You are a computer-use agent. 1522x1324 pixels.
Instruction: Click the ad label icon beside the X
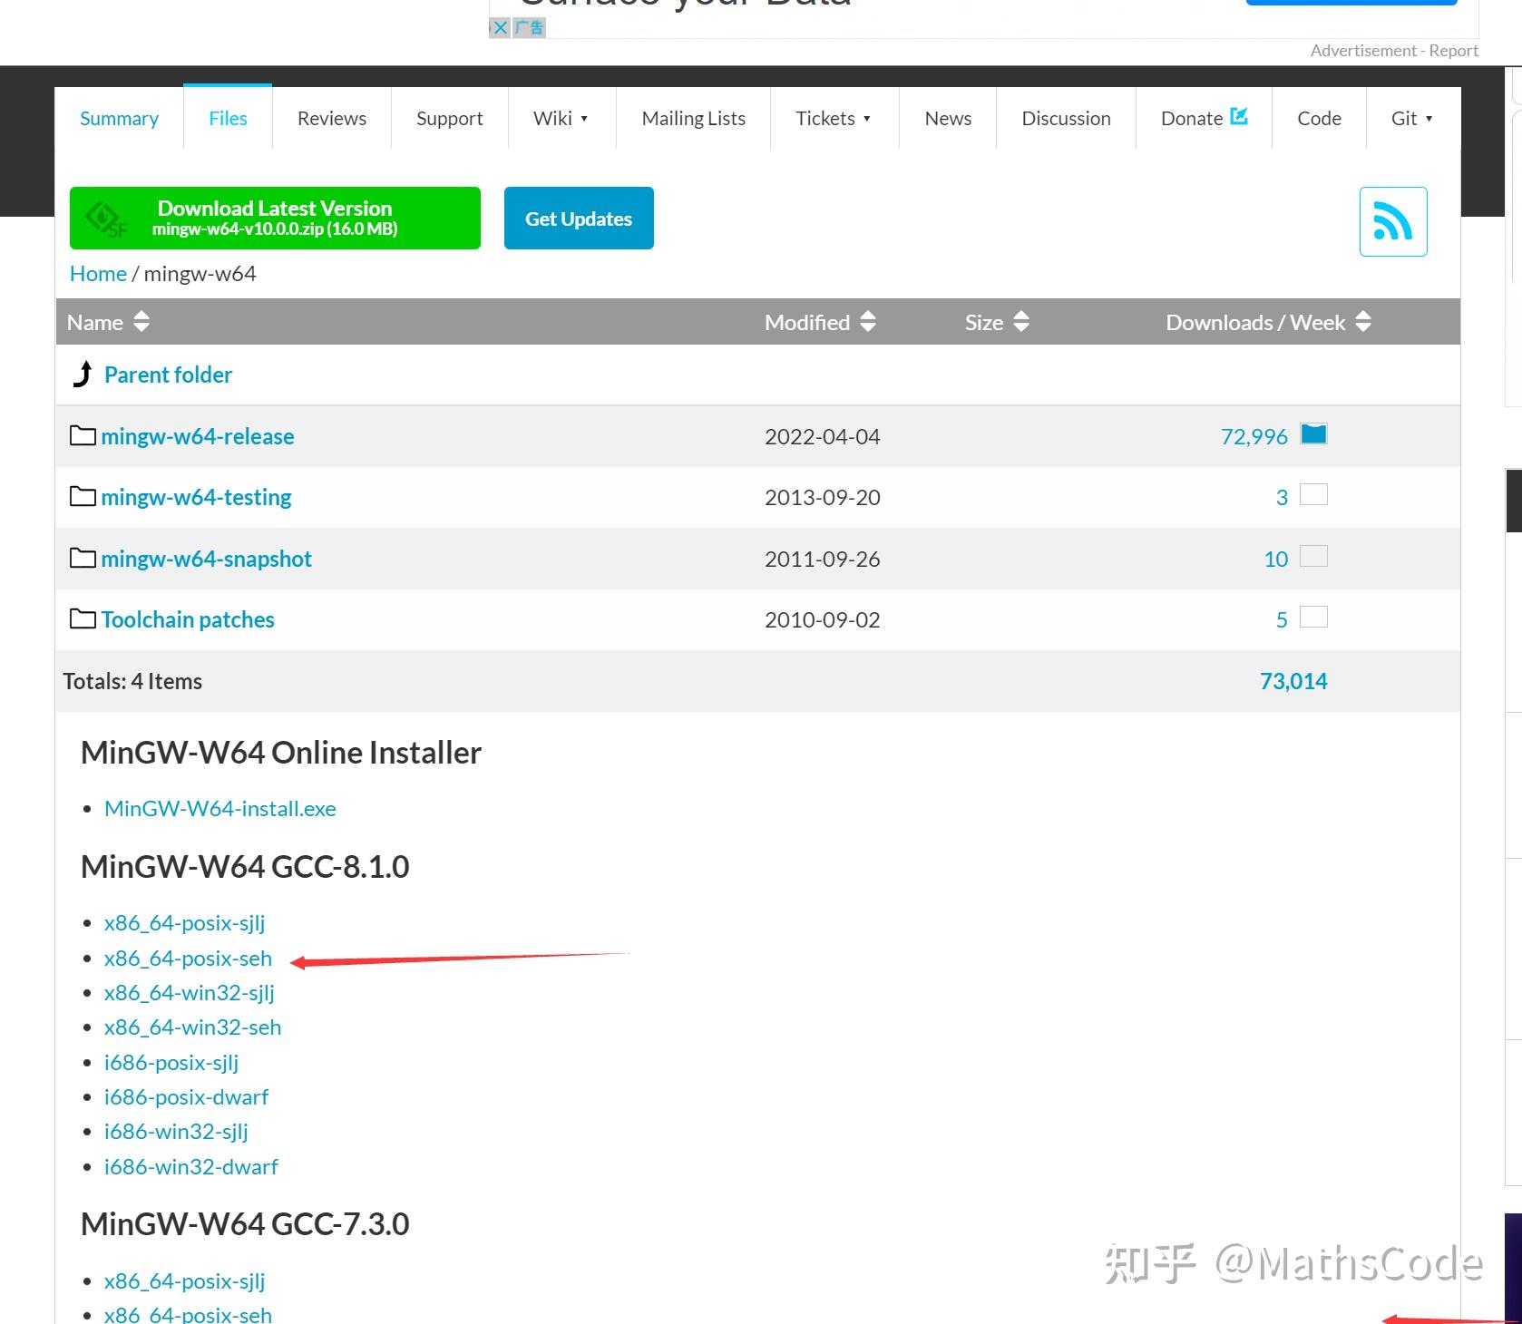(530, 28)
